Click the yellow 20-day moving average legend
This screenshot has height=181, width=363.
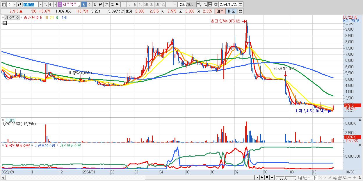click(51, 17)
